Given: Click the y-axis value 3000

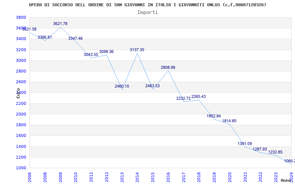Looking at the screenshot, I should click(x=21, y=60).
